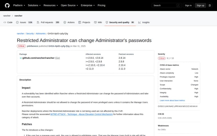The width and height of the screenshot is (217, 136).
Task: Open the bold rancher repository link
Action: click(x=18, y=16)
